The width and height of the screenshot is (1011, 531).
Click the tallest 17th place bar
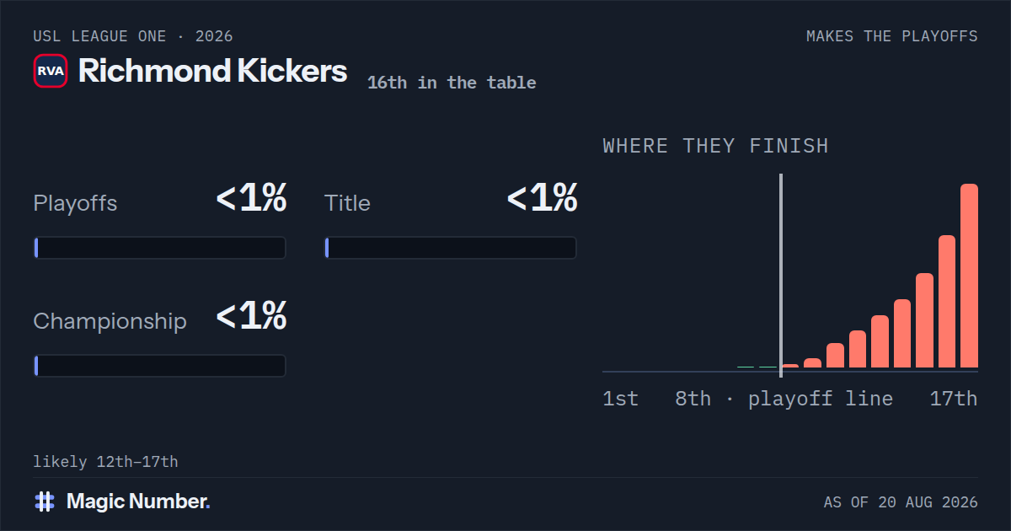(x=969, y=276)
